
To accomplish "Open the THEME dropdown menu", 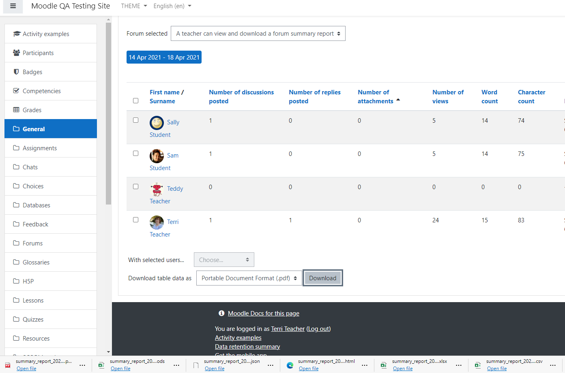I will click(x=134, y=6).
